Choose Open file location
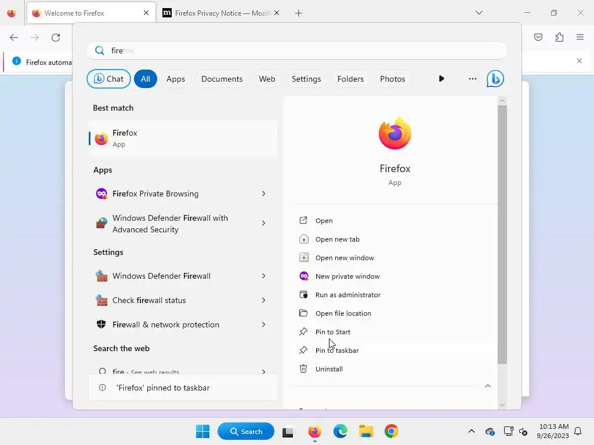Screen dimensions: 594x445 coord(394,313)
